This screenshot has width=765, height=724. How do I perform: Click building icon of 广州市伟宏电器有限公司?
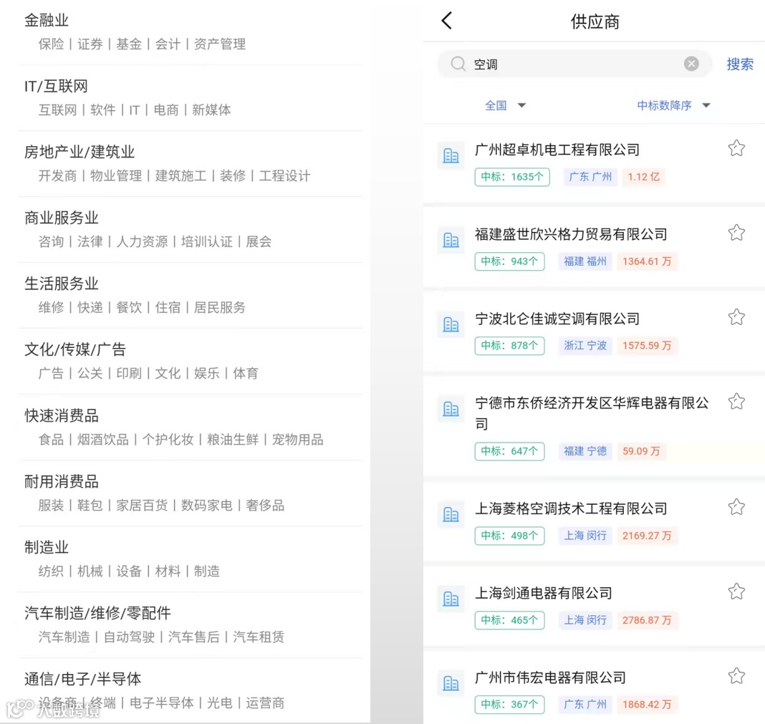451,683
